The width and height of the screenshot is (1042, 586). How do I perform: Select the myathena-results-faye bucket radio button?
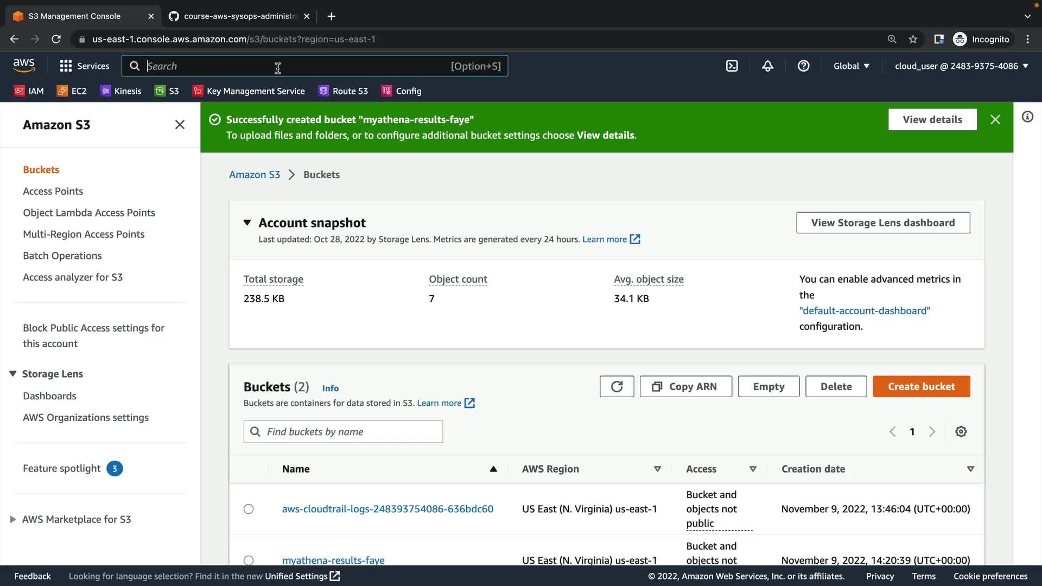(x=249, y=560)
